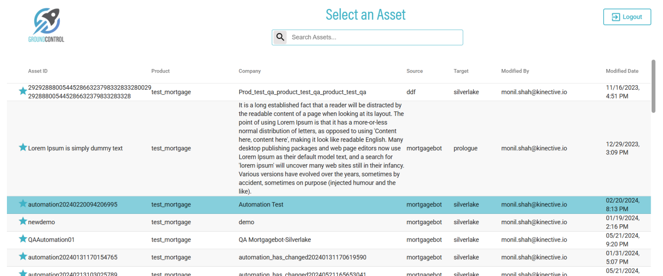The height and width of the screenshot is (276, 663).
Task: Click the vertical scrollbar thumb
Action: coord(654,86)
